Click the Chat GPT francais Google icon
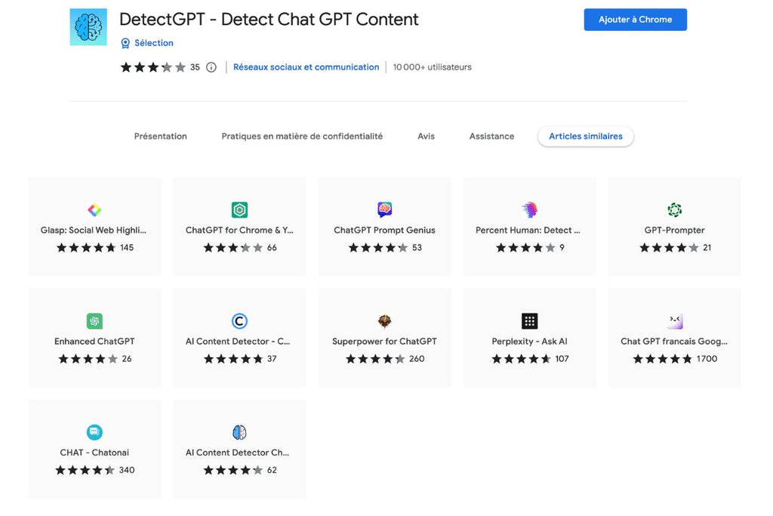The image size is (773, 516). point(674,321)
